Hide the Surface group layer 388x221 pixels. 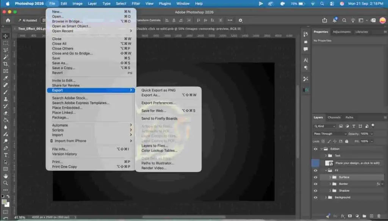click(316, 177)
